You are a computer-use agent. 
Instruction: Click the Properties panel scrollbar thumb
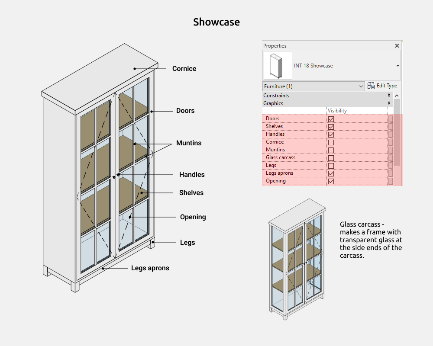(x=397, y=132)
